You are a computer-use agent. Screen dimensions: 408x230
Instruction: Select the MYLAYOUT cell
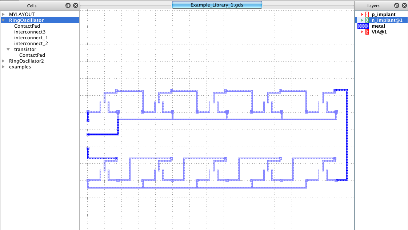tap(22, 14)
